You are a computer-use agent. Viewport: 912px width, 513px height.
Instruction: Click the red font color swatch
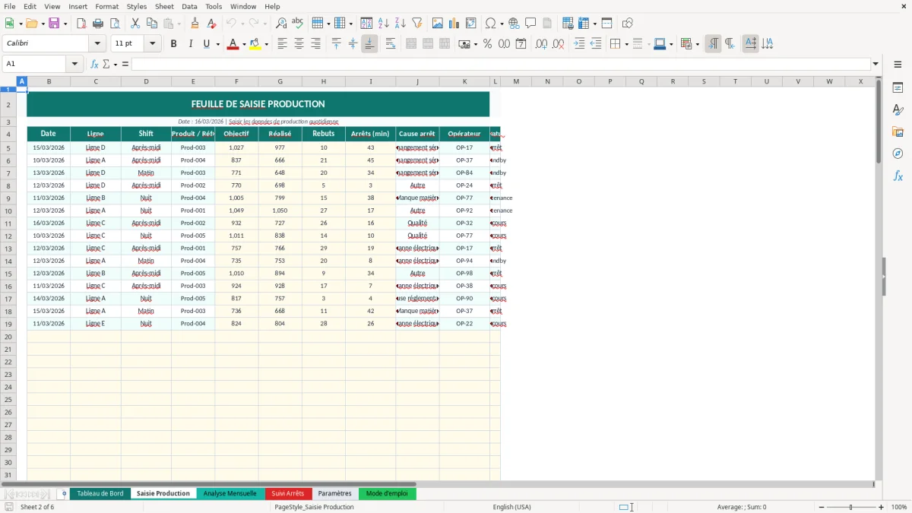pyautogui.click(x=232, y=44)
